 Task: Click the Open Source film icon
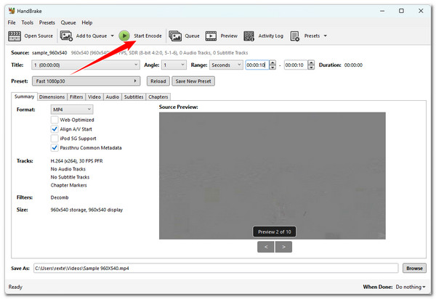pyautogui.click(x=15, y=36)
